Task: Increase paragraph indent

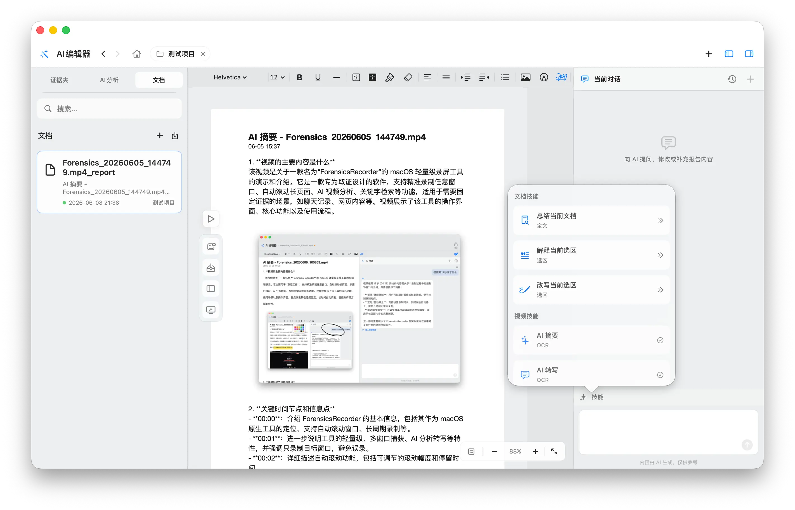Action: (x=465, y=77)
